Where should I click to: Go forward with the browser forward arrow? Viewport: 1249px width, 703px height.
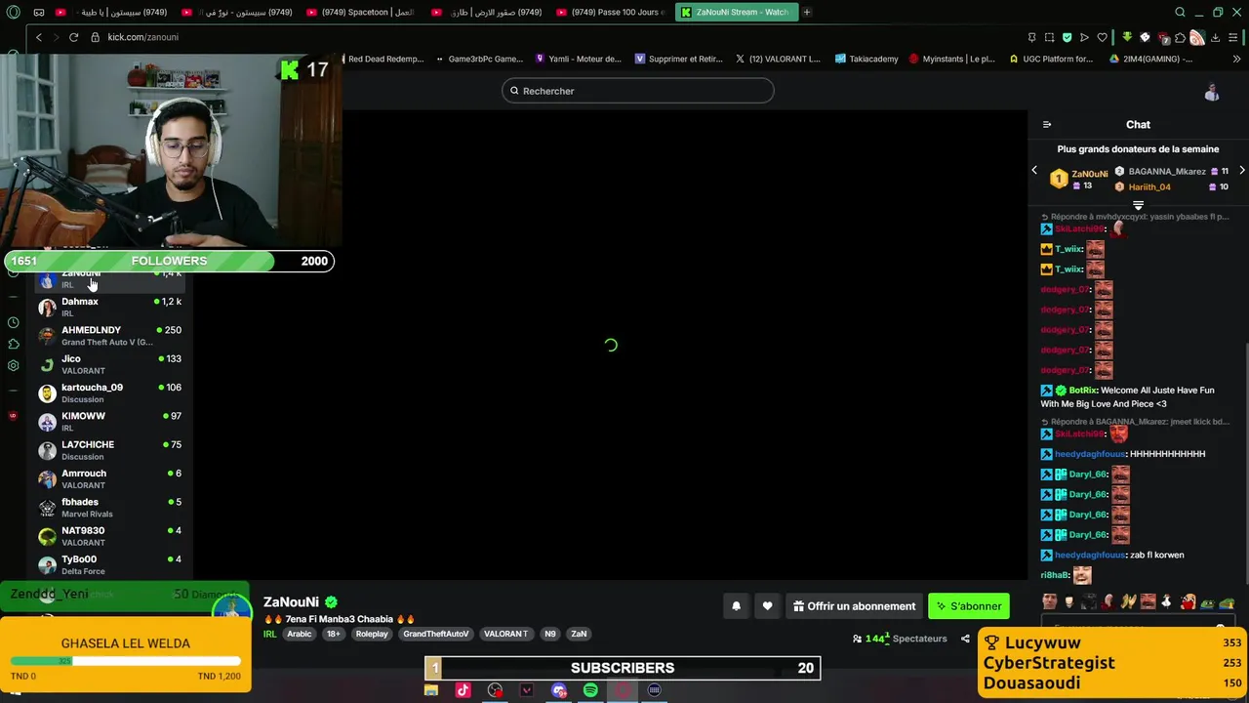55,37
